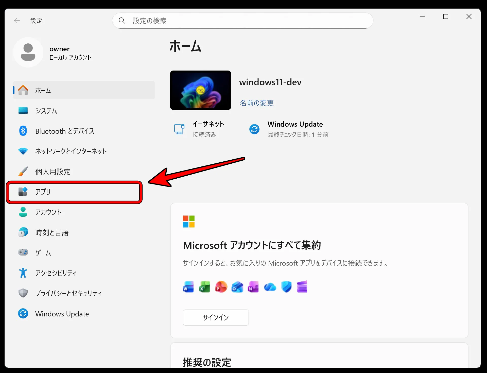The image size is (487, 373).
Task: Click the 名前の変更 link
Action: tap(256, 103)
